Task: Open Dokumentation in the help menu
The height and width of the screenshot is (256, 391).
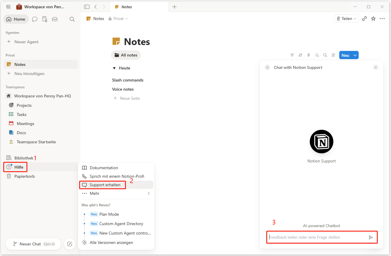Action: point(116,168)
